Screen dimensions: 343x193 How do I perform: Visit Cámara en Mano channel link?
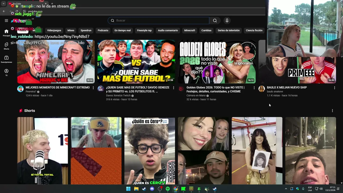point(196,95)
